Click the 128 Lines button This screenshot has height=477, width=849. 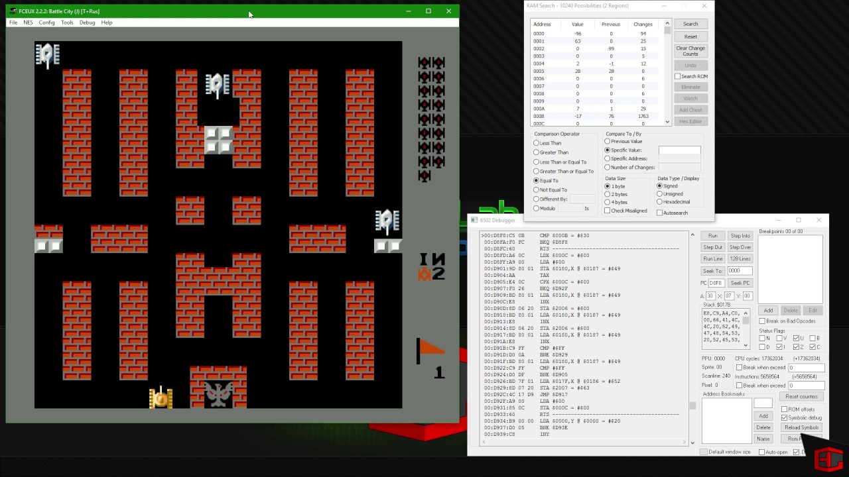(x=740, y=258)
